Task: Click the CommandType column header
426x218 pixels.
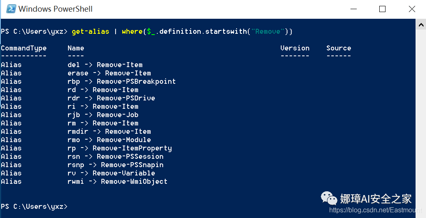Action: click(24, 48)
